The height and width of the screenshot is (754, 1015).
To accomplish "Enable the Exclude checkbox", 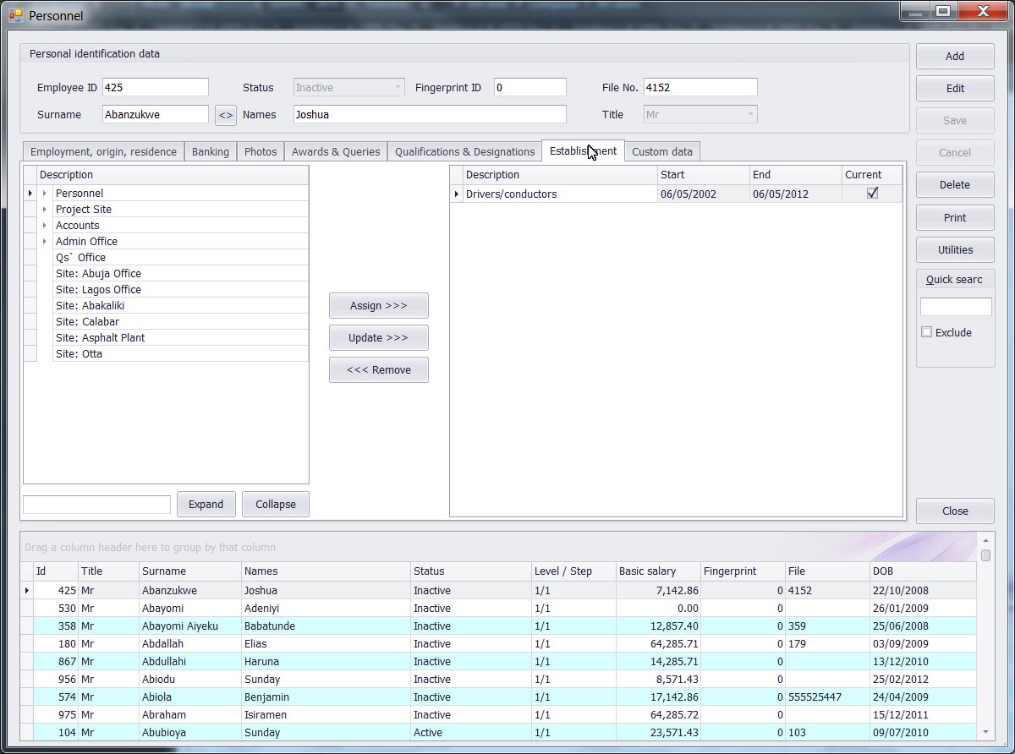I will pos(927,332).
